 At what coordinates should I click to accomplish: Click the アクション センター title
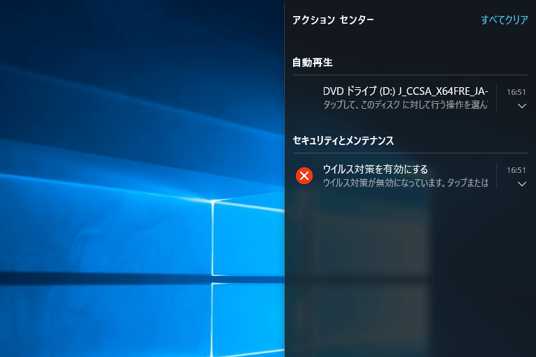[333, 20]
